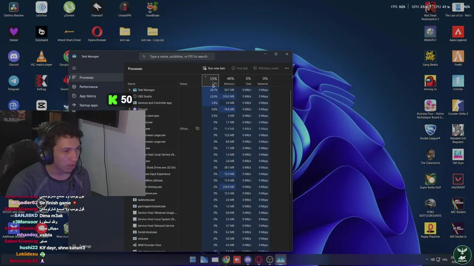Screen dimensions: 474x266
Task: Switch to the Performance page
Action: pos(96,87)
